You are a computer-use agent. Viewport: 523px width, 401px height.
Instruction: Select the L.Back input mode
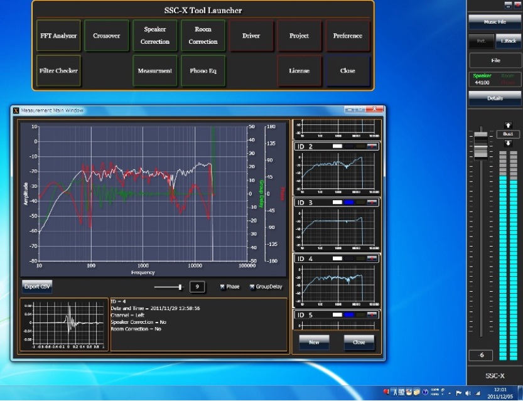coord(508,41)
